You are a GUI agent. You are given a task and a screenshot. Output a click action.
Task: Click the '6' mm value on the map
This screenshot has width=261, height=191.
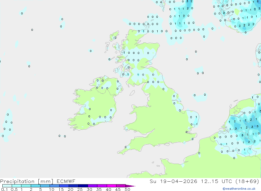point(258,2)
